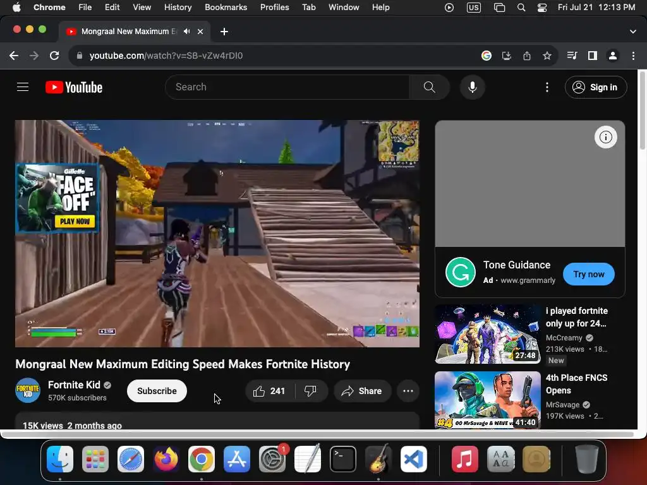Click the ad info icon
The image size is (647, 485).
606,137
